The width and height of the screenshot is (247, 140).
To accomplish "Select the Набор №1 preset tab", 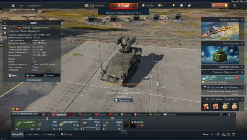I will tap(18, 135).
